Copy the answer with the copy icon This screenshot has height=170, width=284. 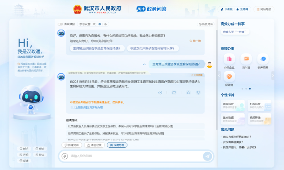pos(174,93)
